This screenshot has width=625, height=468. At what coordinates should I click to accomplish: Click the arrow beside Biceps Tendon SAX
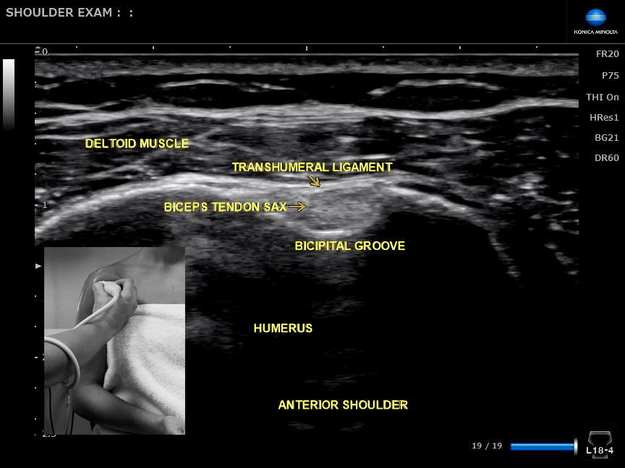[x=297, y=207]
